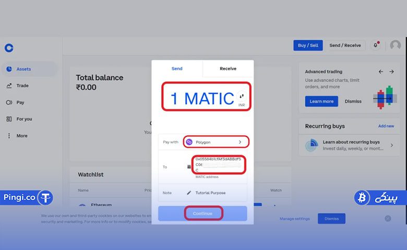Click the Watch column header
Image resolution: width=407 pixels, height=250 pixels.
pyautogui.click(x=276, y=190)
